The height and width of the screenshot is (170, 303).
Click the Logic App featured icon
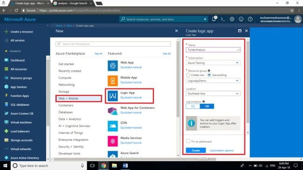113,95
